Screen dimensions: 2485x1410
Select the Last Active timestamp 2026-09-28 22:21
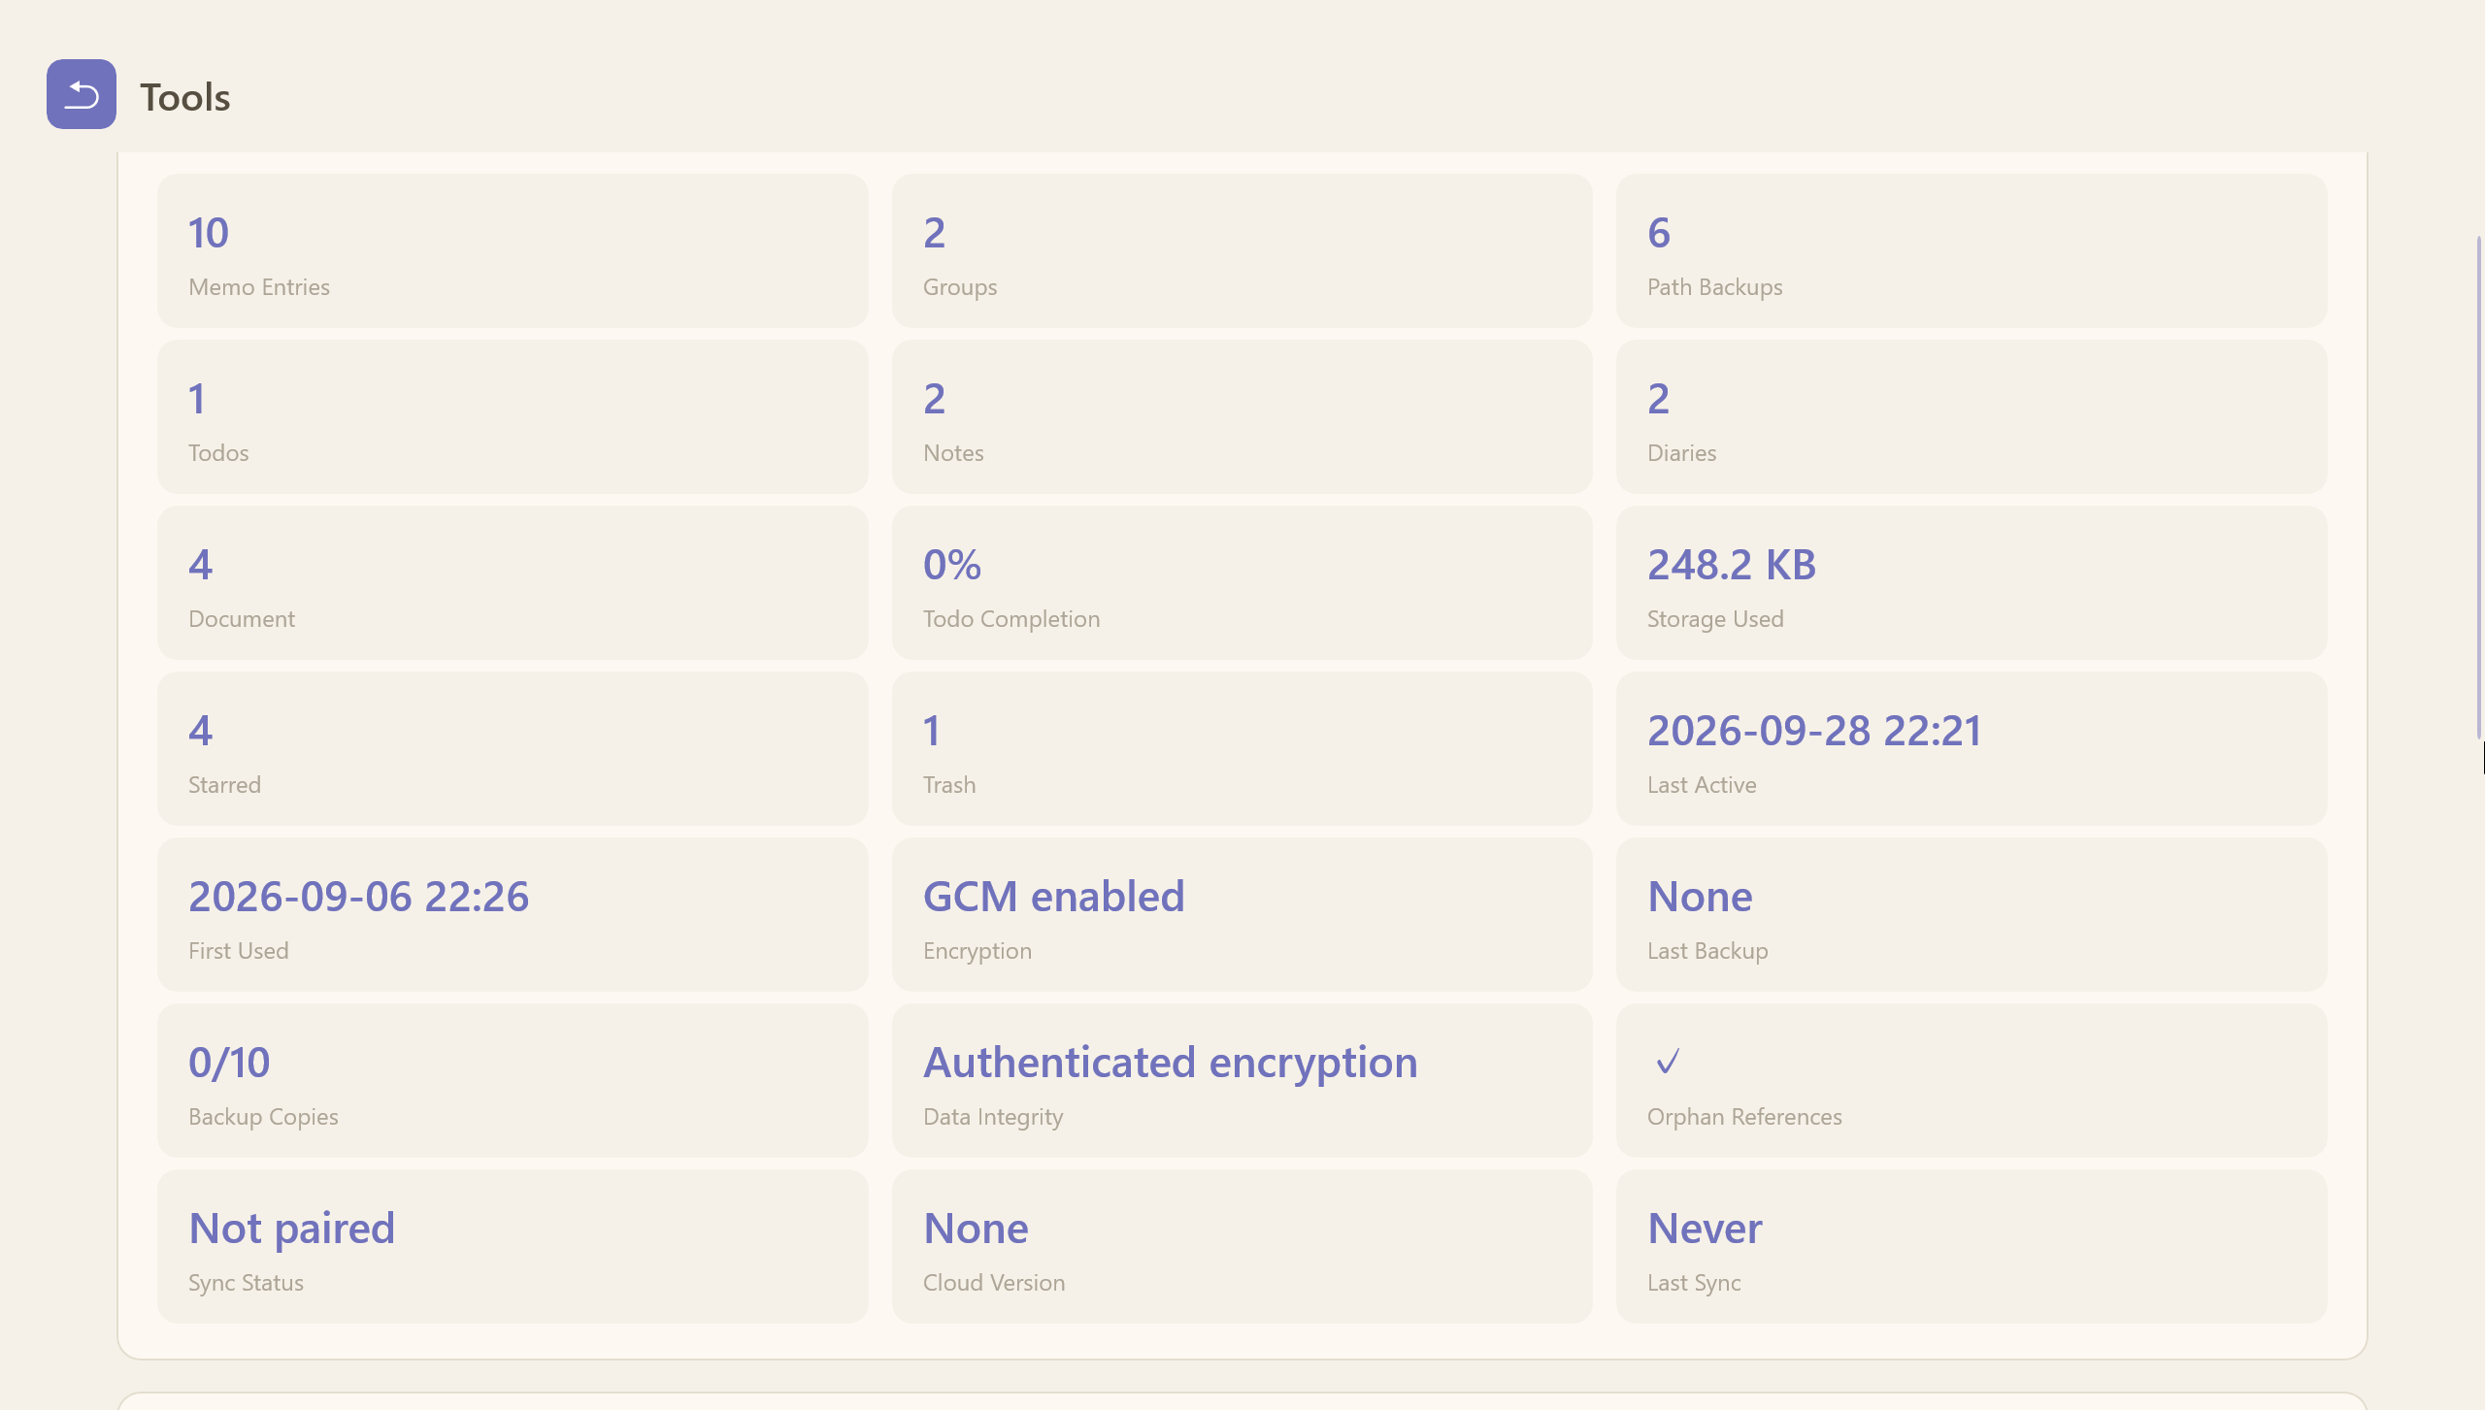coord(1814,731)
